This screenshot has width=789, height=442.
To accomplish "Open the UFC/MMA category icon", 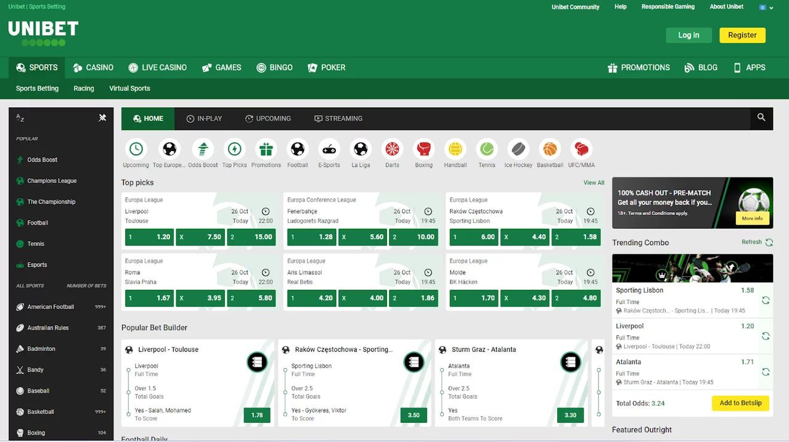I will [x=581, y=149].
